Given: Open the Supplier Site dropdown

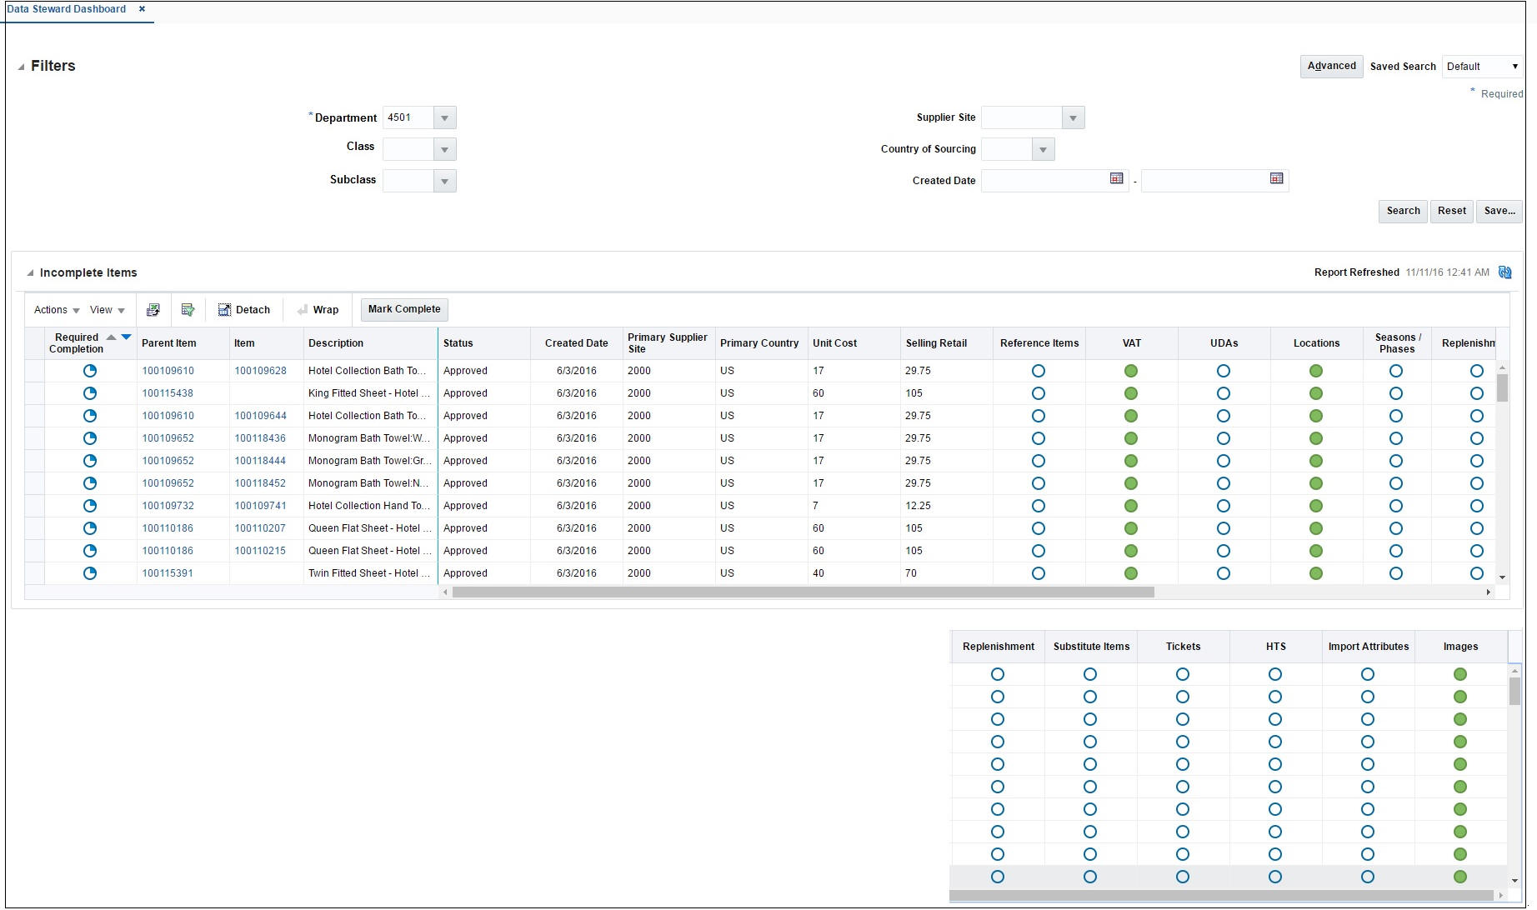Looking at the screenshot, I should tap(1074, 117).
